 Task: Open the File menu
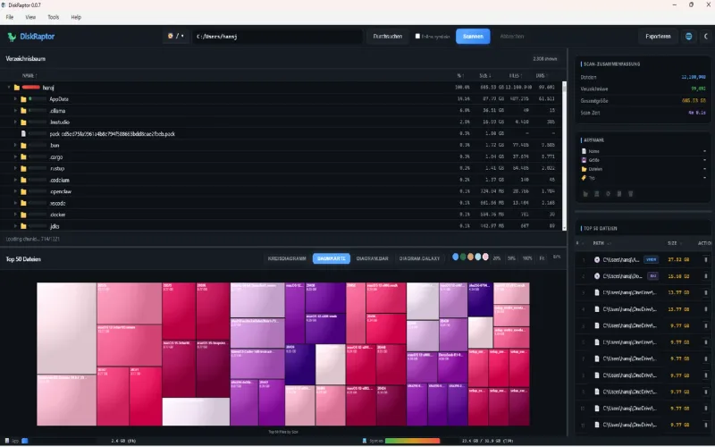click(x=10, y=17)
